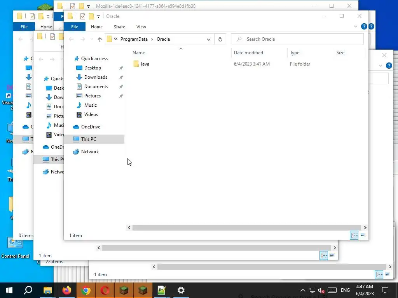398x298 pixels.
Task: Open the Home tab in Oracle window
Action: pos(97,27)
